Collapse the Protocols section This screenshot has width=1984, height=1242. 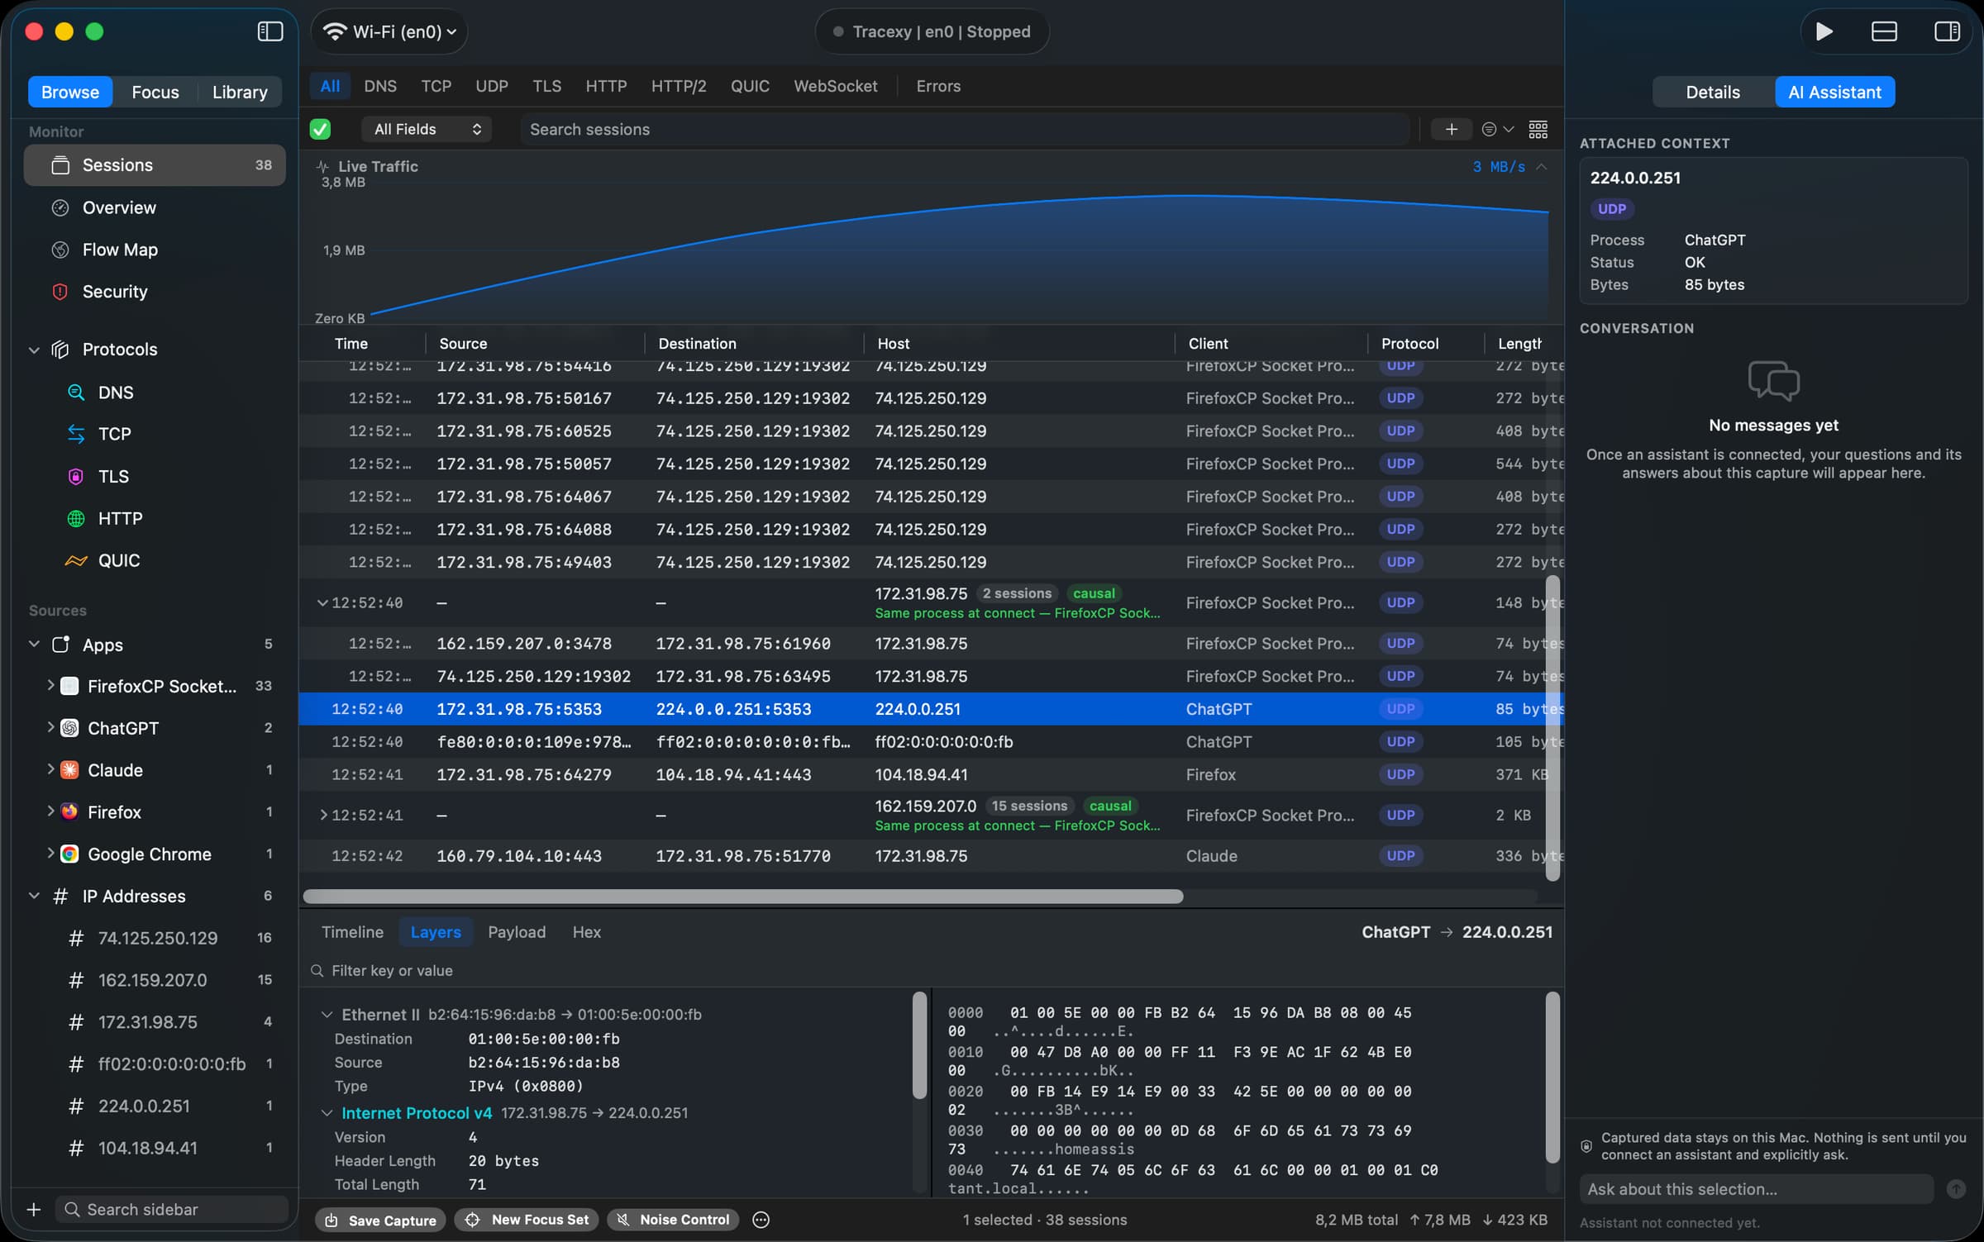point(34,350)
